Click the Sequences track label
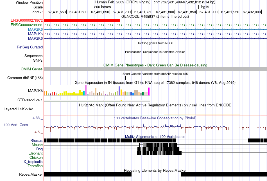The width and height of the screenshot is (267, 181). coord(33,56)
